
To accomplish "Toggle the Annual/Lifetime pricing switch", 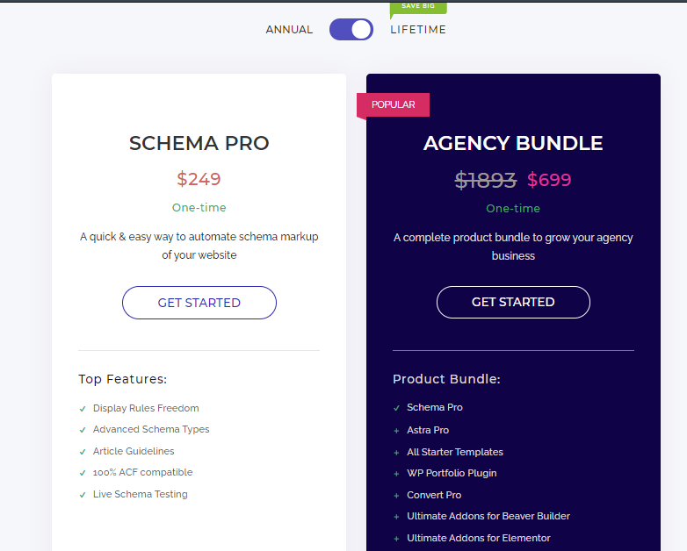I will 351,30.
